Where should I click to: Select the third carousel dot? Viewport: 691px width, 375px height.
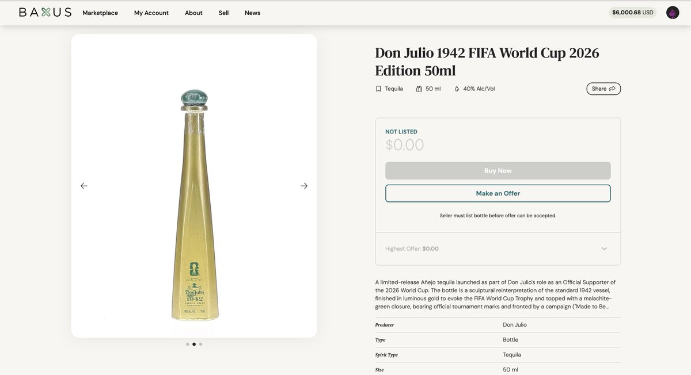point(200,344)
